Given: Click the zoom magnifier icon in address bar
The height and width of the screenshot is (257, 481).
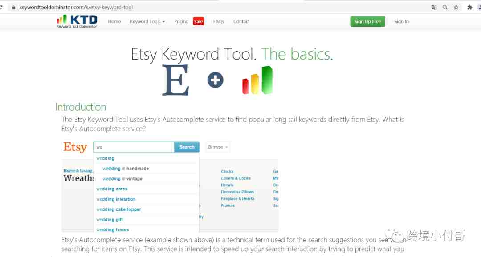Looking at the screenshot, I should (445, 8).
